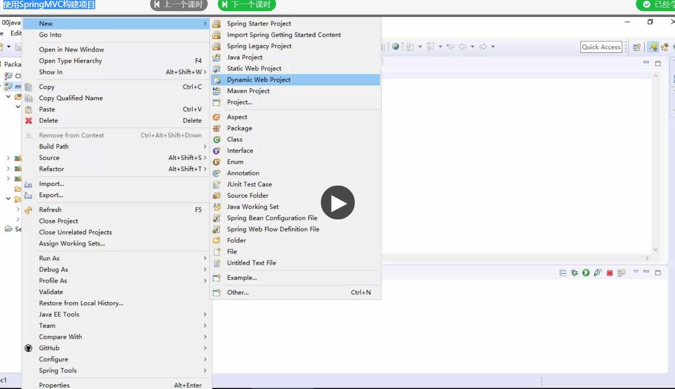
Task: Click the Aspect icon in submenu
Action: [x=217, y=117]
